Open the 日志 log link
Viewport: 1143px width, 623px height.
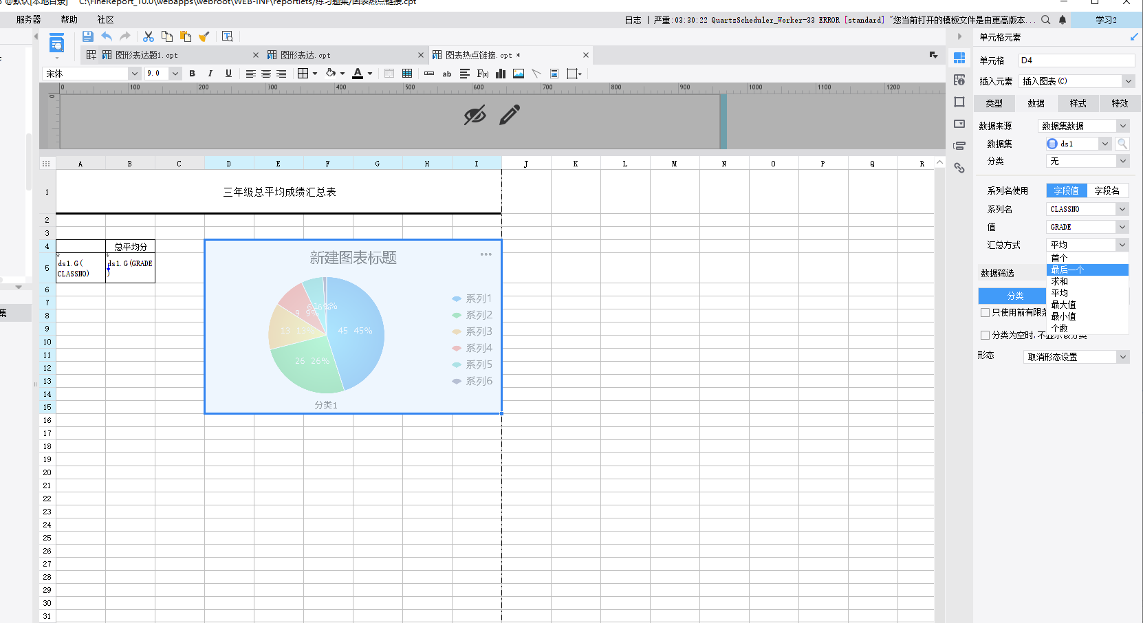point(633,20)
